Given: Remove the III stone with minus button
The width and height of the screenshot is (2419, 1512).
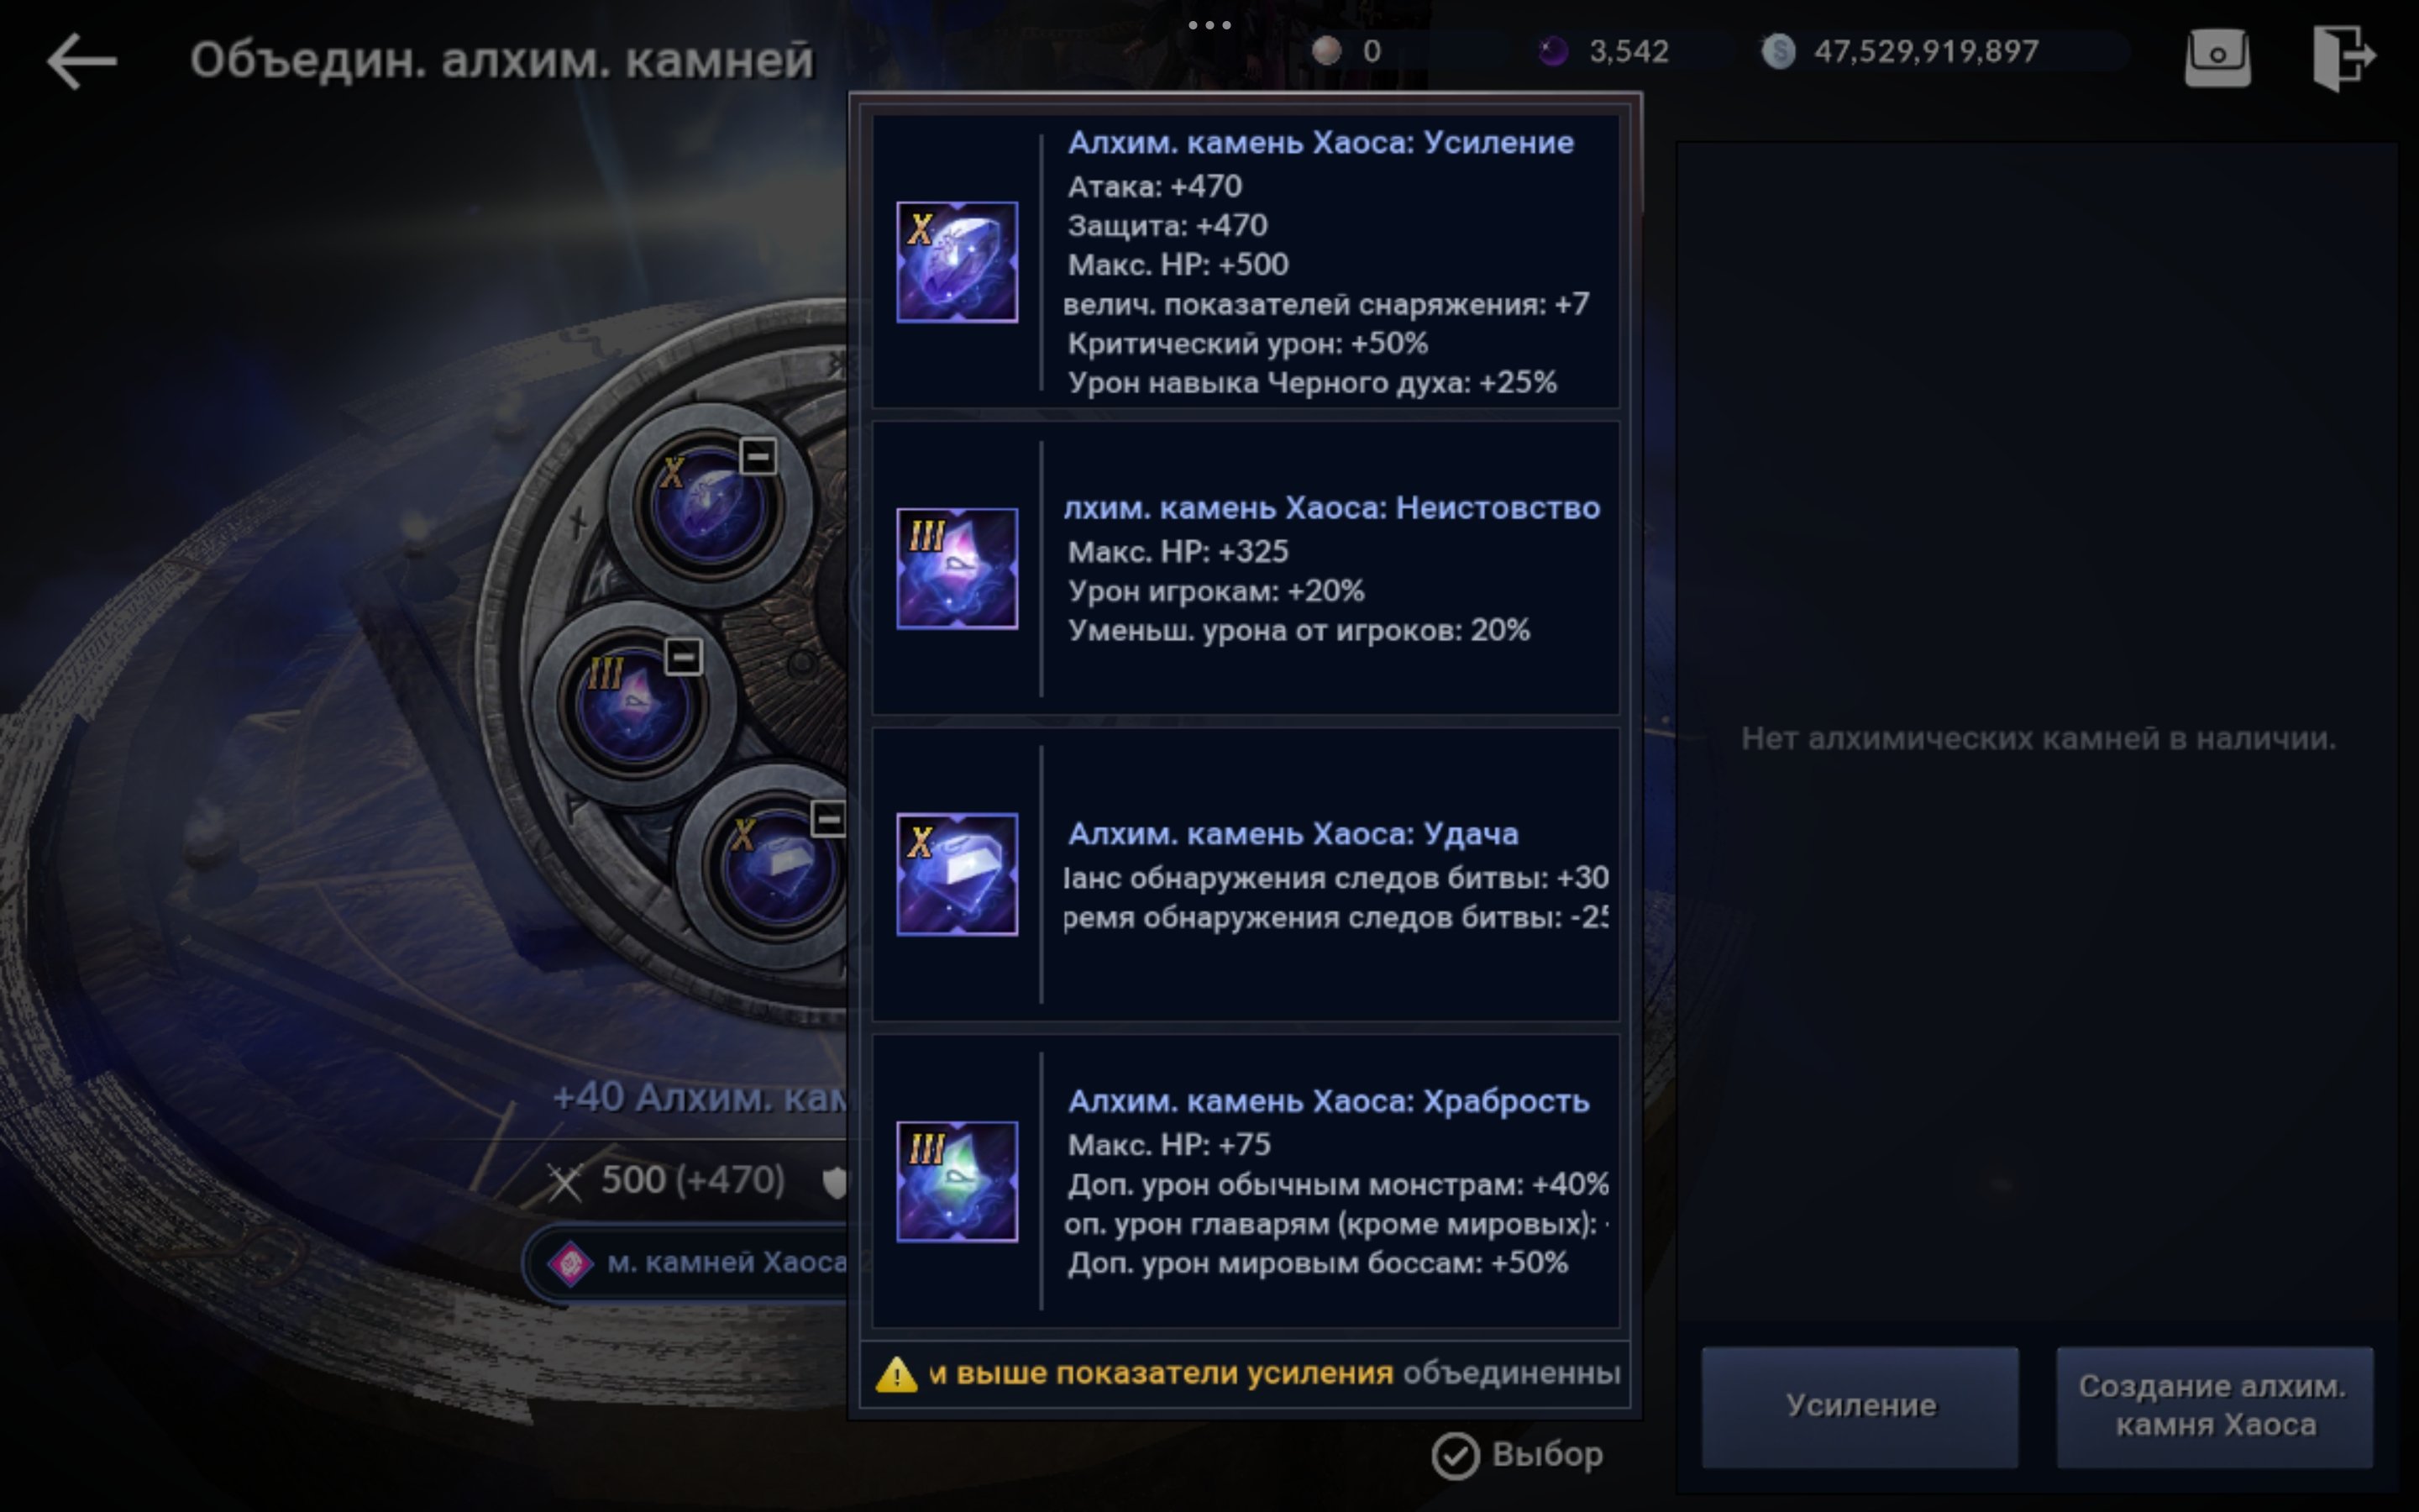Looking at the screenshot, I should 684,657.
